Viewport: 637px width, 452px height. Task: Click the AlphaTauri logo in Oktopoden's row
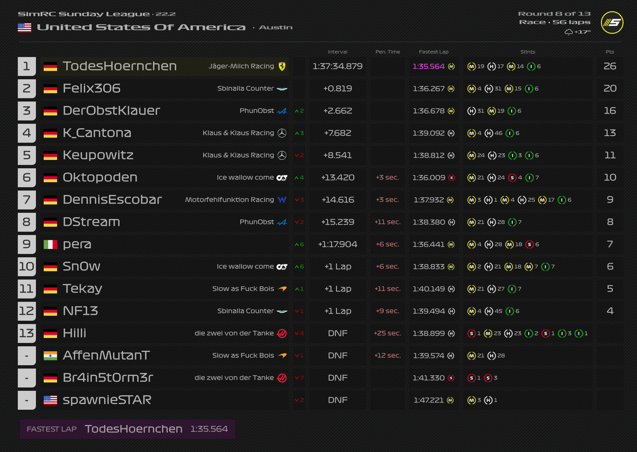[x=282, y=178]
